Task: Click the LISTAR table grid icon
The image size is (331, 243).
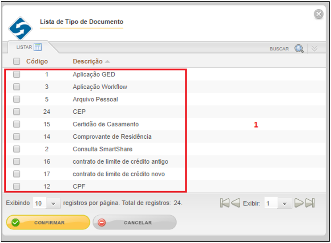Action: coord(38,47)
